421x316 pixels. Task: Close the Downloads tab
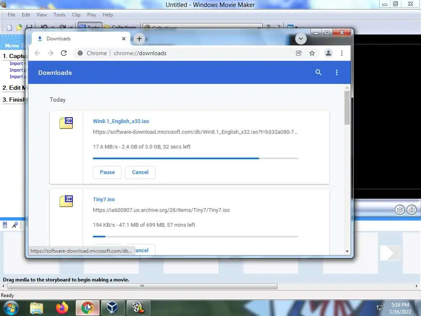pyautogui.click(x=123, y=39)
